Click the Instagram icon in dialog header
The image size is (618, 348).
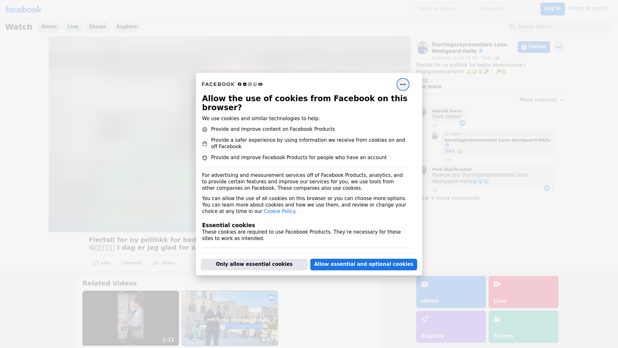pyautogui.click(x=250, y=84)
